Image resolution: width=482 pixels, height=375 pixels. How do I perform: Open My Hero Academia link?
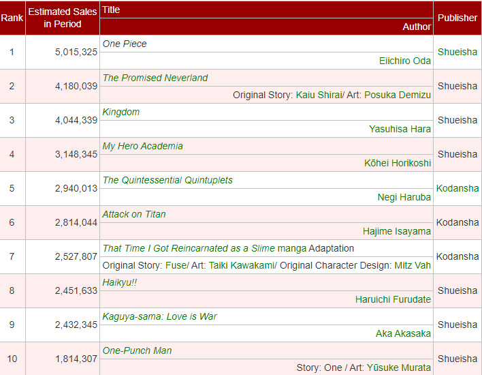pyautogui.click(x=142, y=146)
